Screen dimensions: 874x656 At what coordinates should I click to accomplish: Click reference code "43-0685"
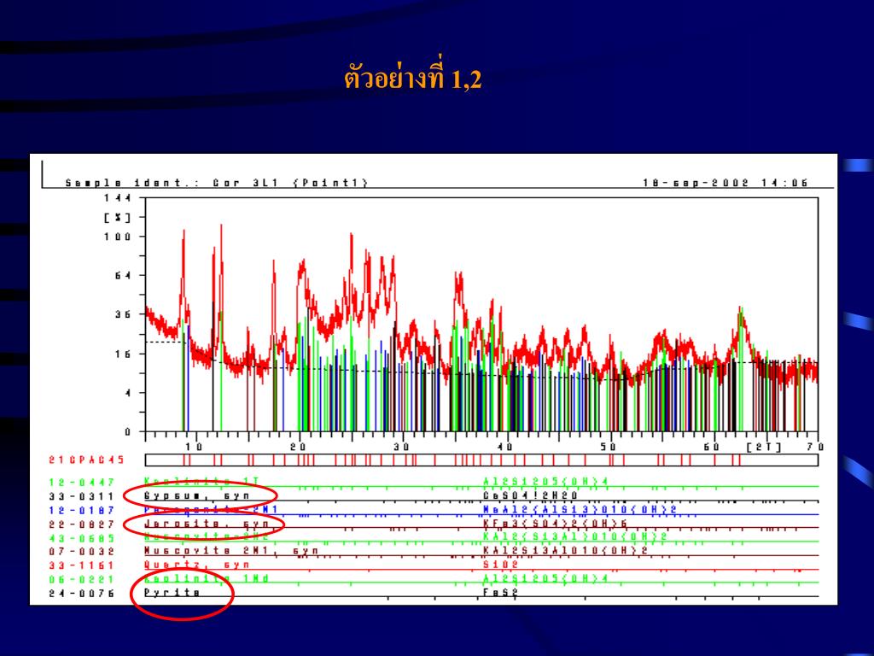(x=81, y=538)
